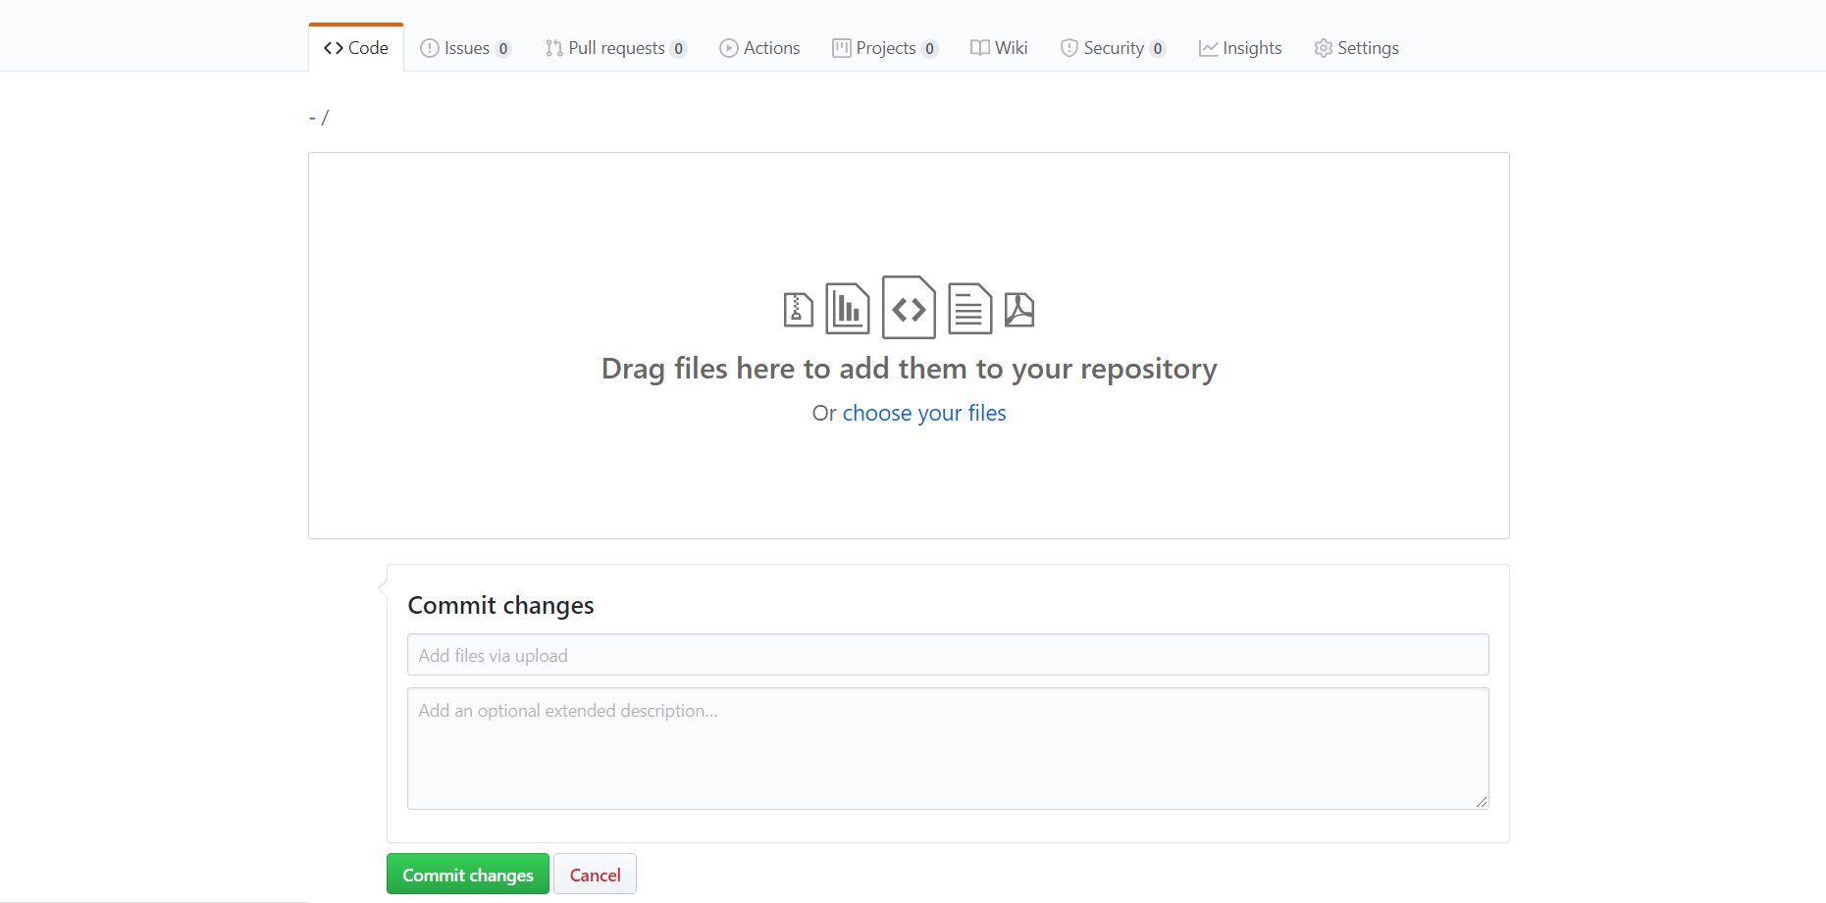Click the bar chart document icon
This screenshot has height=903, width=1826.
point(848,307)
